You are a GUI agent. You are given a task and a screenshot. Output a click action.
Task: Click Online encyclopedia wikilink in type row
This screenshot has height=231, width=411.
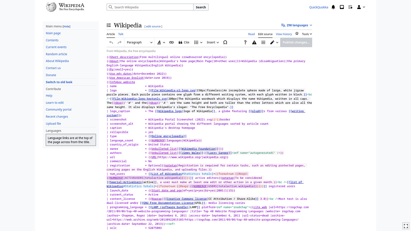click(167, 136)
